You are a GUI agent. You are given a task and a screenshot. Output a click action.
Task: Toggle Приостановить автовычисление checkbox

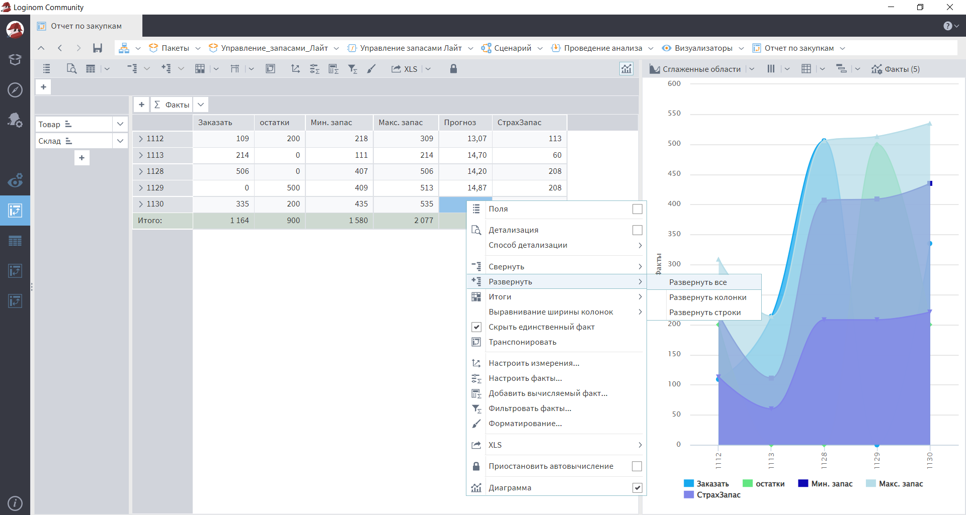tap(637, 466)
